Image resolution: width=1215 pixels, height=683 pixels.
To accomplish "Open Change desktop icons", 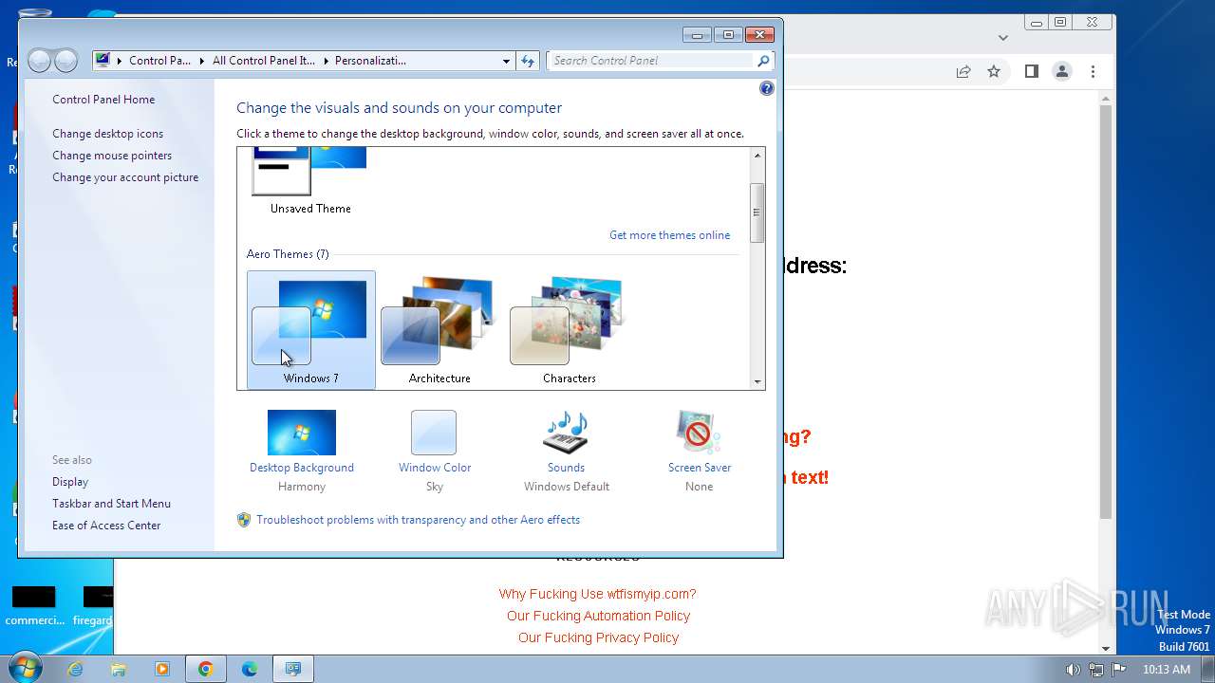I will (x=107, y=134).
